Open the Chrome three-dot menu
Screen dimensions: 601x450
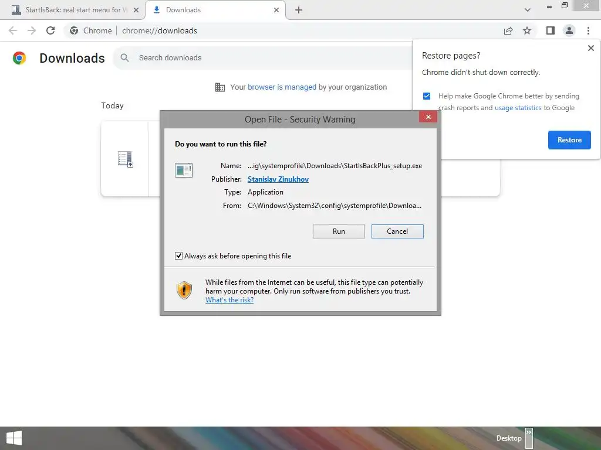[588, 30]
